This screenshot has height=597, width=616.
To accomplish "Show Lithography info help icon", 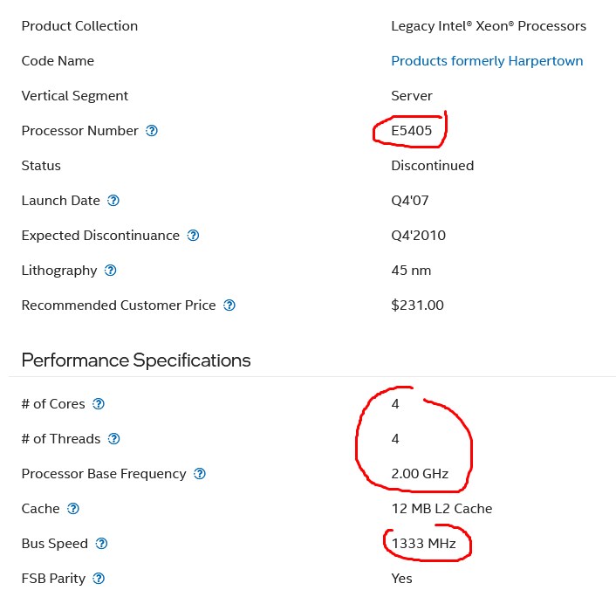I will pyautogui.click(x=111, y=271).
